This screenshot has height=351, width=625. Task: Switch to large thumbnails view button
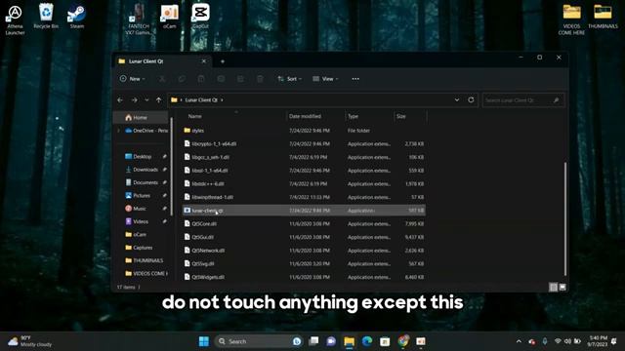pos(562,287)
